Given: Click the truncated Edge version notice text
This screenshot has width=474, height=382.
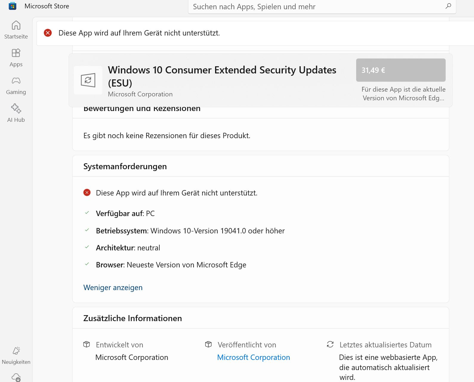Looking at the screenshot, I should click(x=403, y=94).
